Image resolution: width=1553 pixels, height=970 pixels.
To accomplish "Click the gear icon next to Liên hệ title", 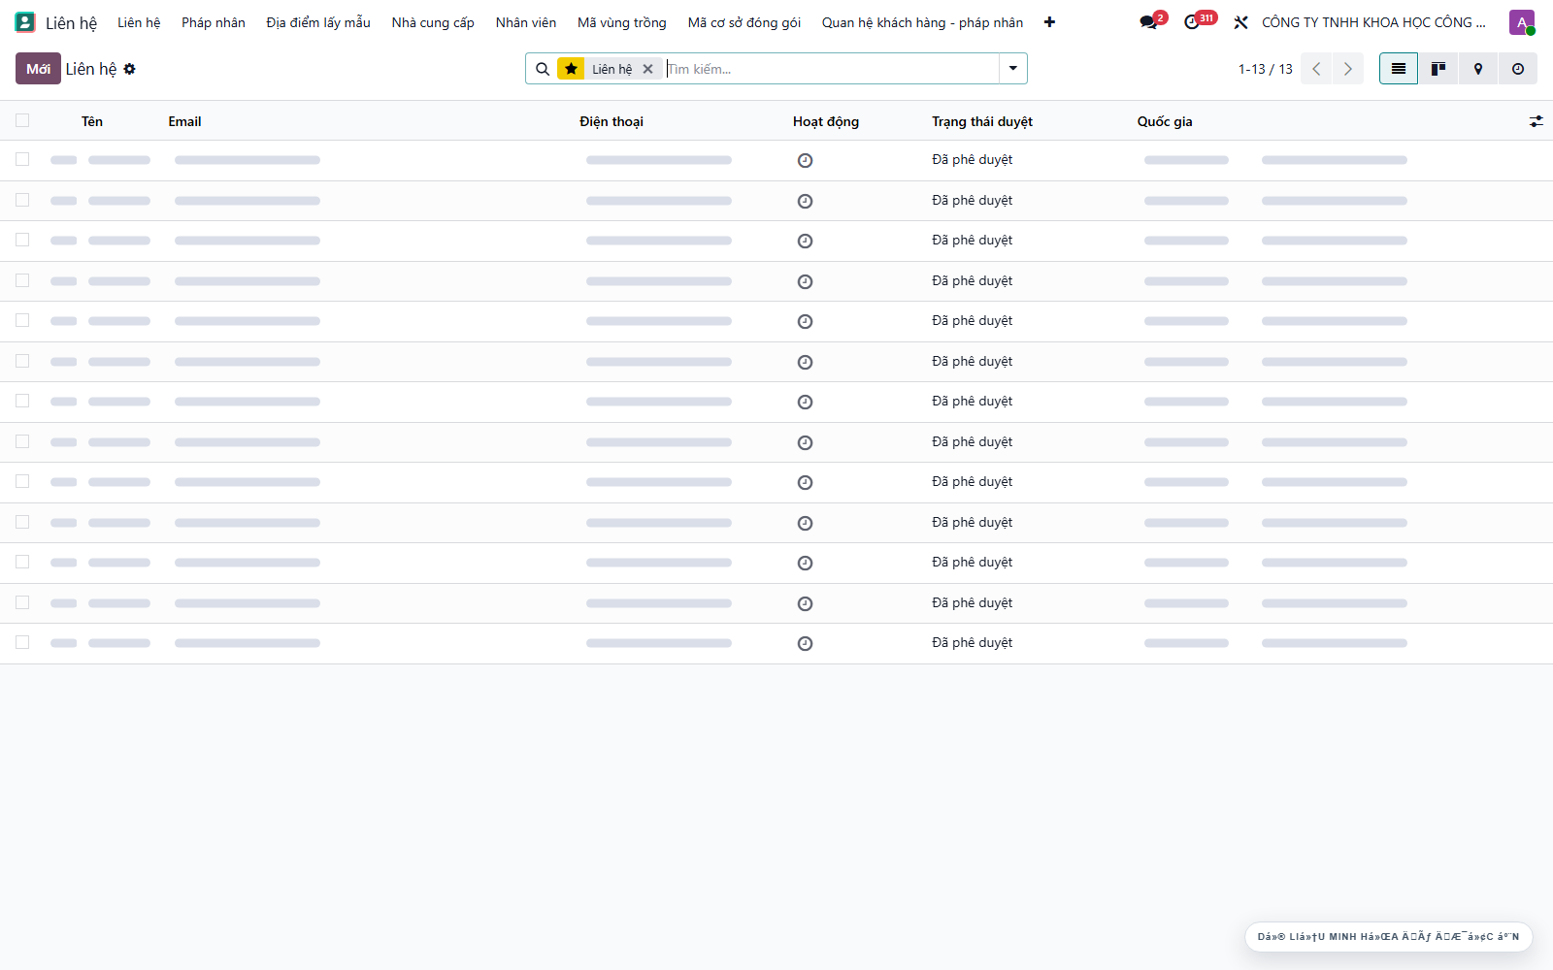I will point(129,69).
